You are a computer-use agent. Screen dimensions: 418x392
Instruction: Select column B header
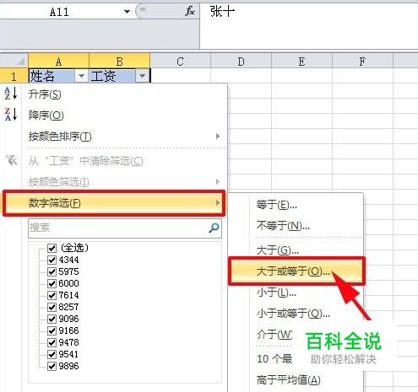pos(119,61)
